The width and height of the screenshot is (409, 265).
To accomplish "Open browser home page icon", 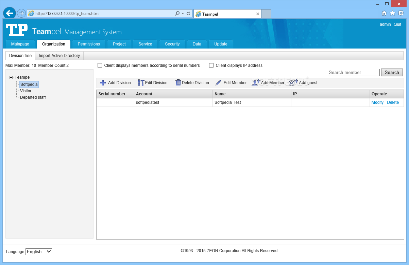I will (384, 13).
